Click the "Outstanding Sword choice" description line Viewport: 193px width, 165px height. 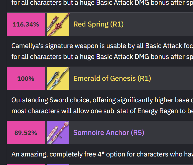102,100
